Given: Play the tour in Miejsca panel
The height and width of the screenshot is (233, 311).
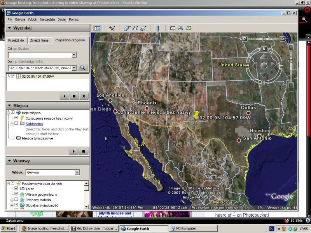Looking at the screenshot, I should click(73, 151).
